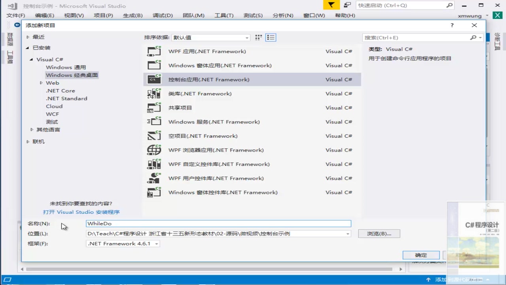
Task: Select the Windows 服务 template icon
Action: (x=154, y=122)
